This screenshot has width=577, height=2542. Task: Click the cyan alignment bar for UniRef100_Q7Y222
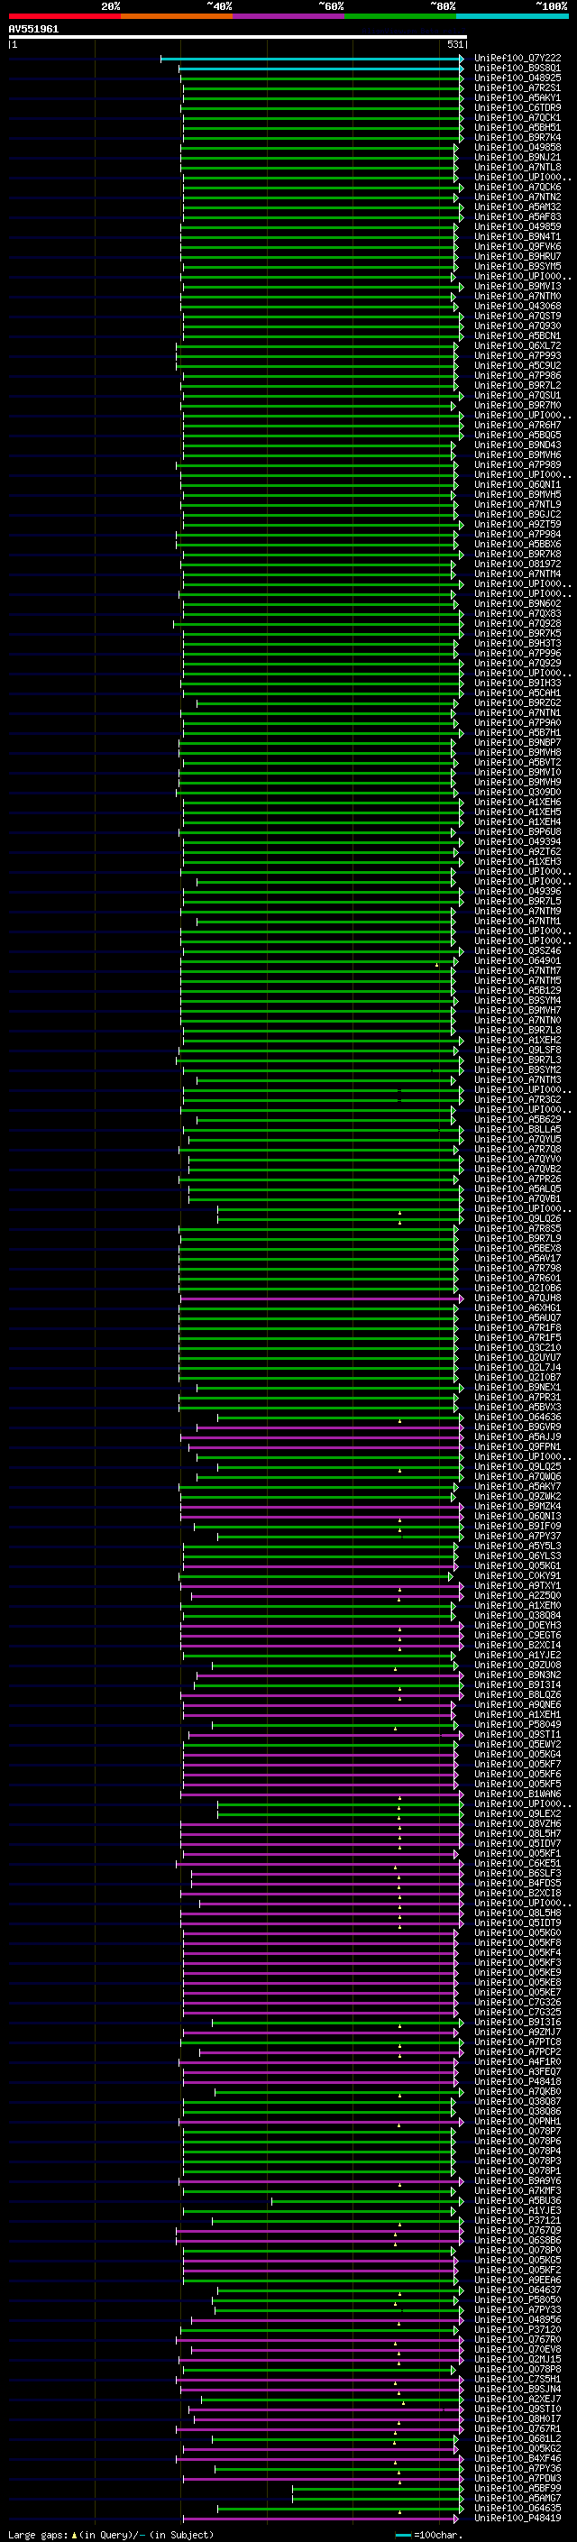coord(312,59)
